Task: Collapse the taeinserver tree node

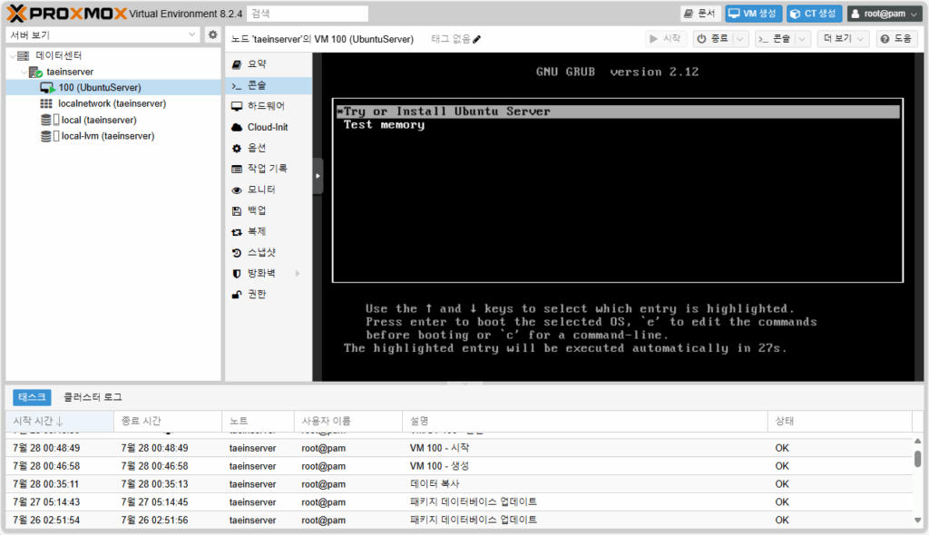Action: tap(24, 73)
